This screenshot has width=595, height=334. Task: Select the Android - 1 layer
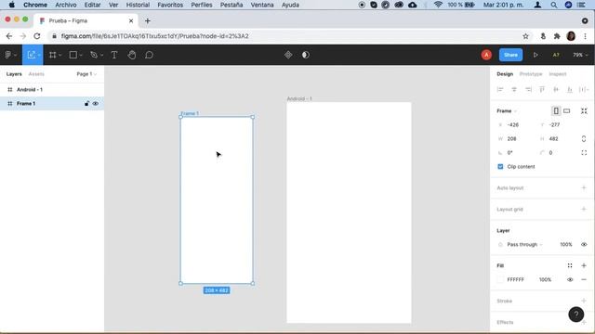[52, 89]
